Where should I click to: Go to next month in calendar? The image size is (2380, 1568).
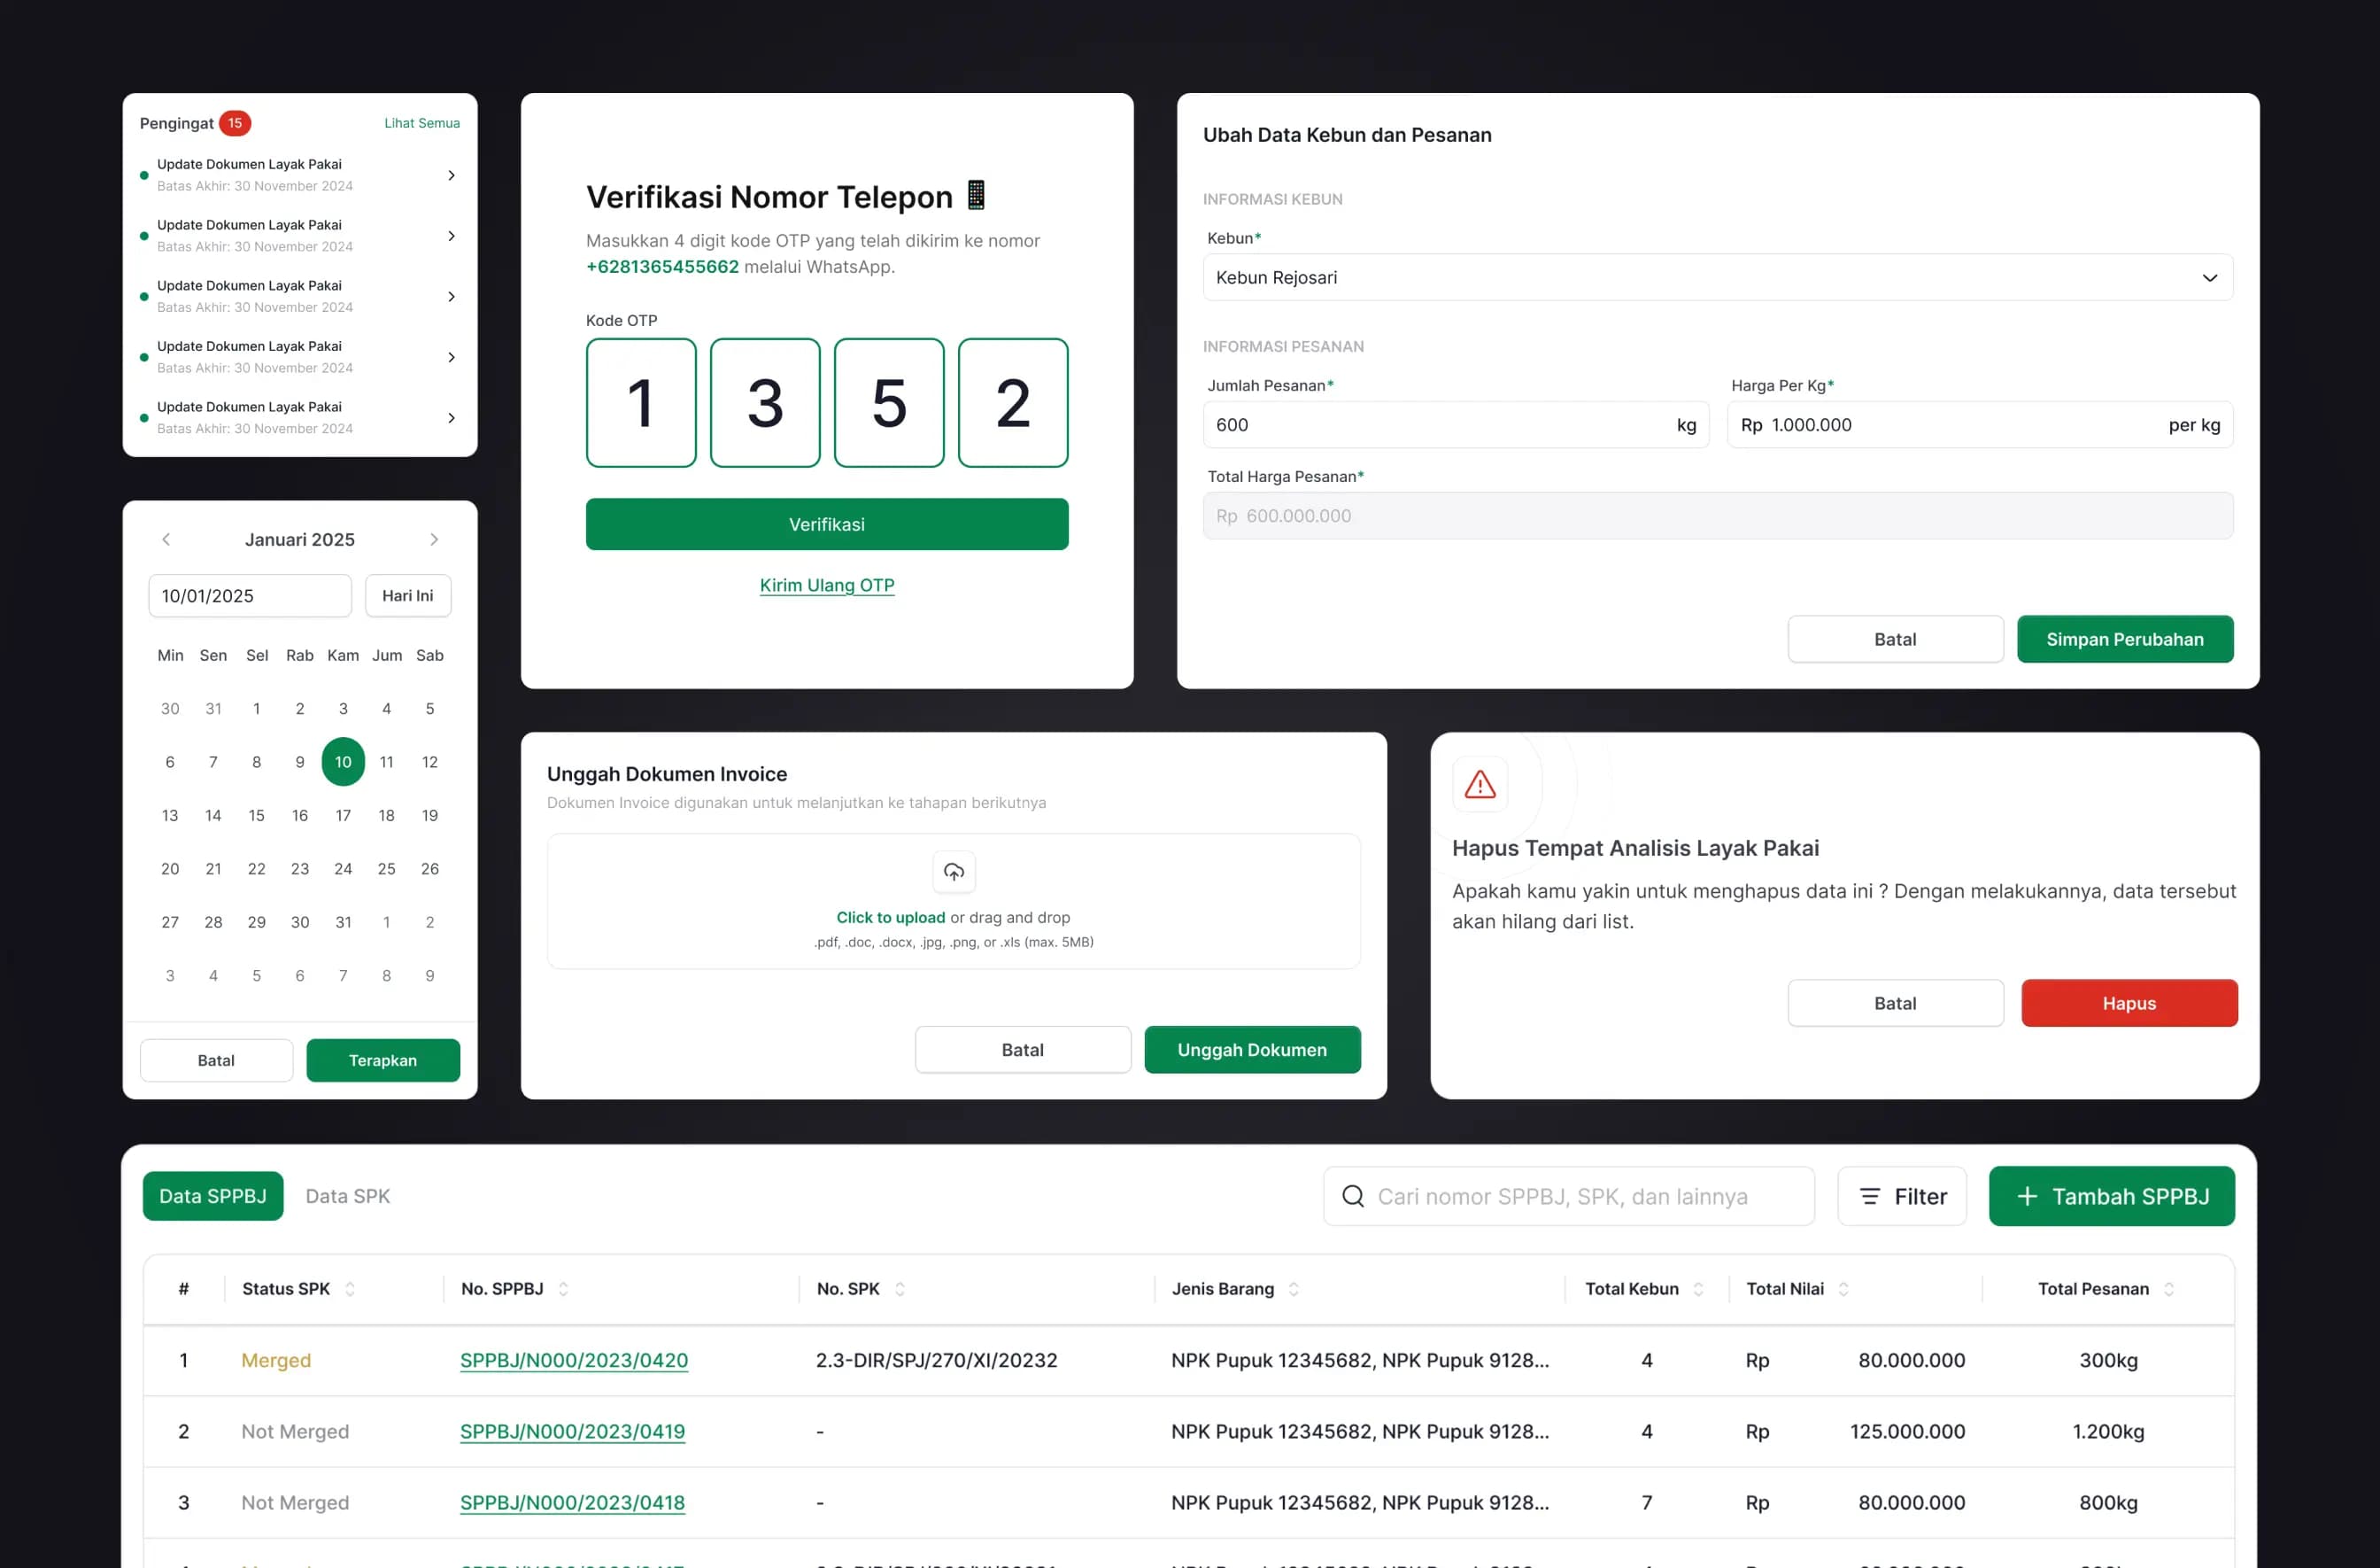coord(434,539)
